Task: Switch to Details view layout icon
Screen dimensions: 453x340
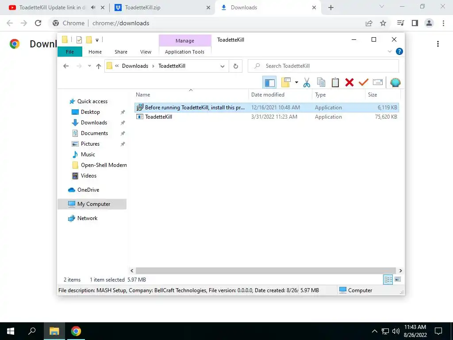Action: [388, 280]
